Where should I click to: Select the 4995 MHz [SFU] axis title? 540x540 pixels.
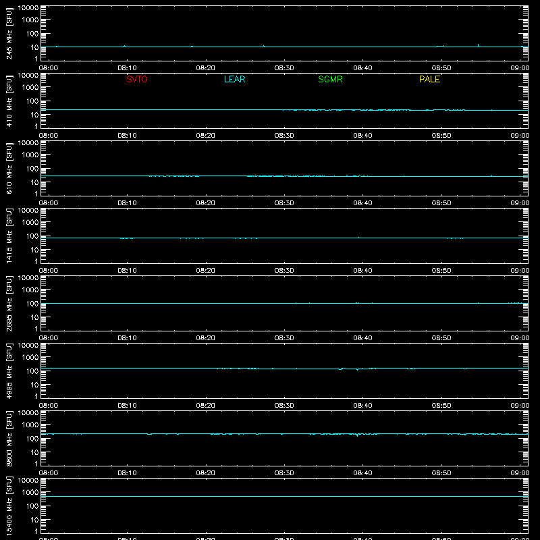pyautogui.click(x=9, y=371)
